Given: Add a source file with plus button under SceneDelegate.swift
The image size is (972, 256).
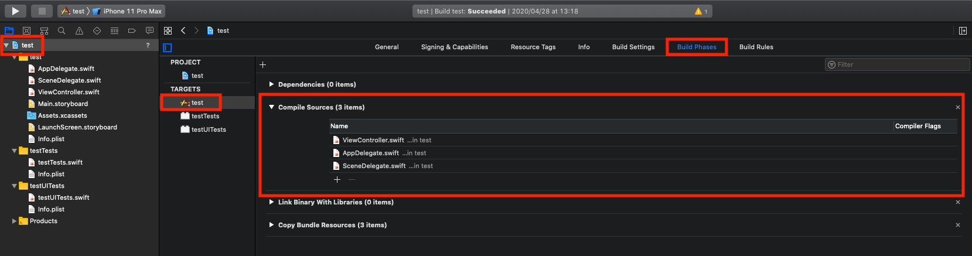Looking at the screenshot, I should [337, 179].
